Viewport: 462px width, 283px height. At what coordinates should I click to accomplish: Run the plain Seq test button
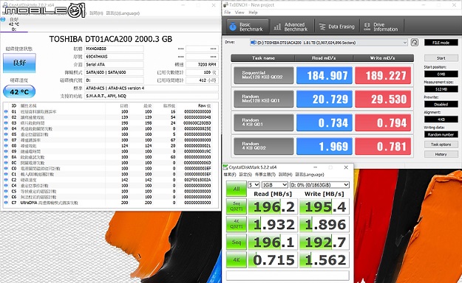tap(237, 242)
